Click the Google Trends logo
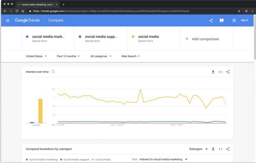 click(x=27, y=20)
